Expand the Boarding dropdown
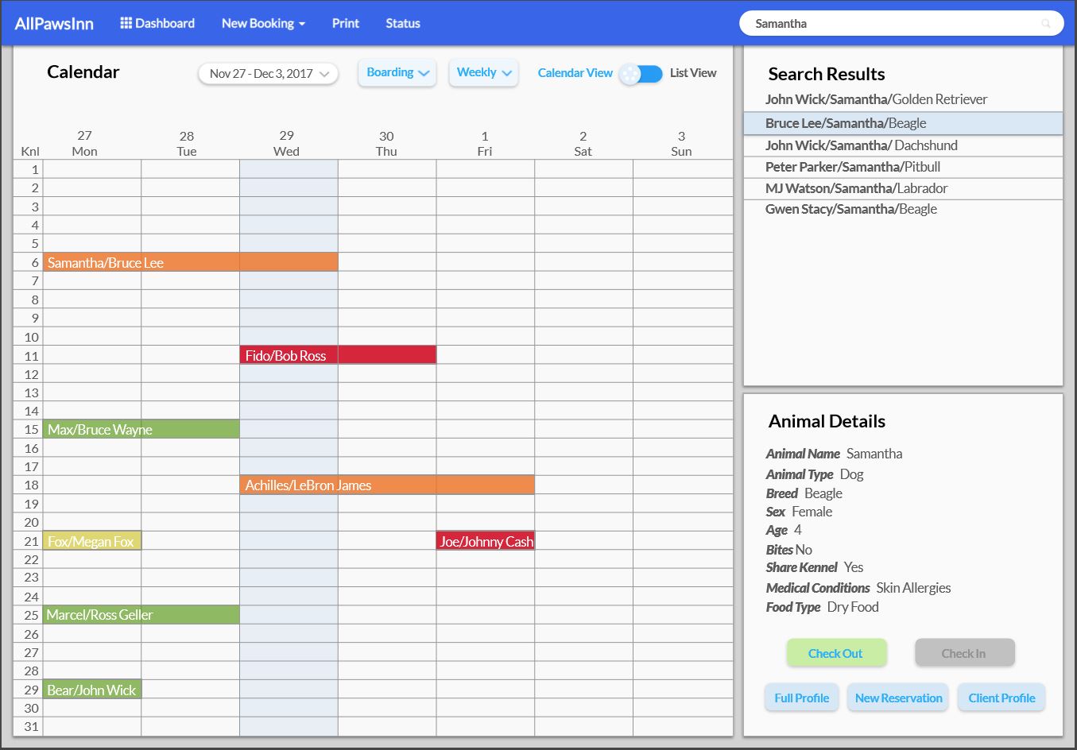This screenshot has height=750, width=1077. point(397,72)
